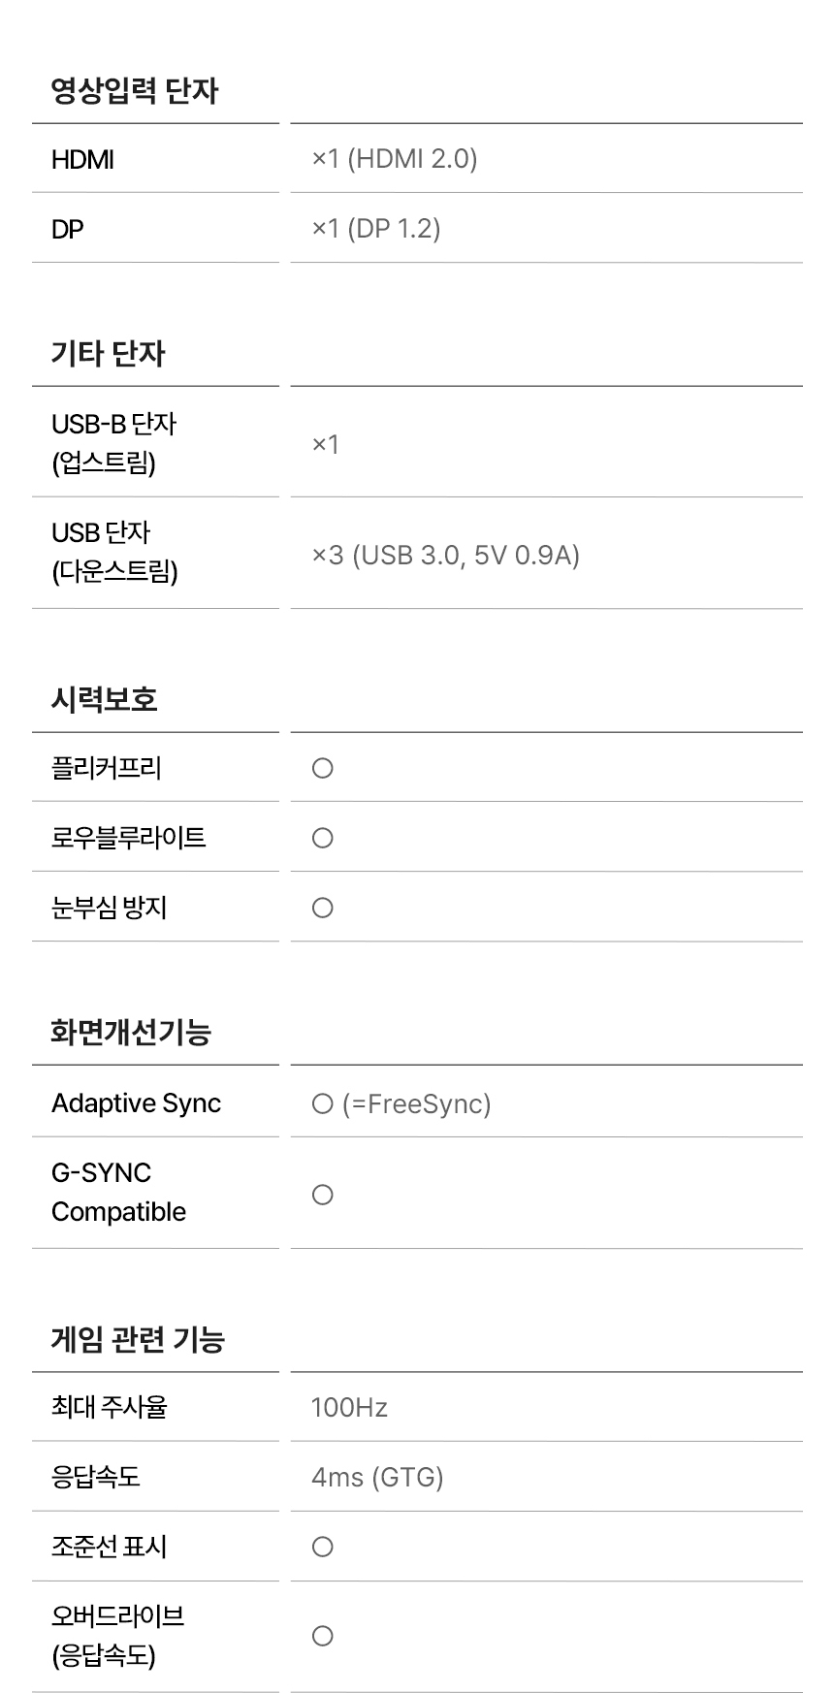Click the 4ms (GTG) response value
Viewport: 834px width, 1693px height.
377,1478
